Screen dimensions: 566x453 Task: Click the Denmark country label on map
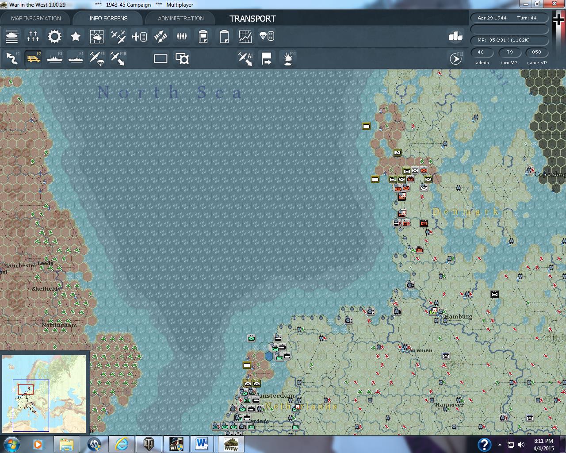click(466, 211)
